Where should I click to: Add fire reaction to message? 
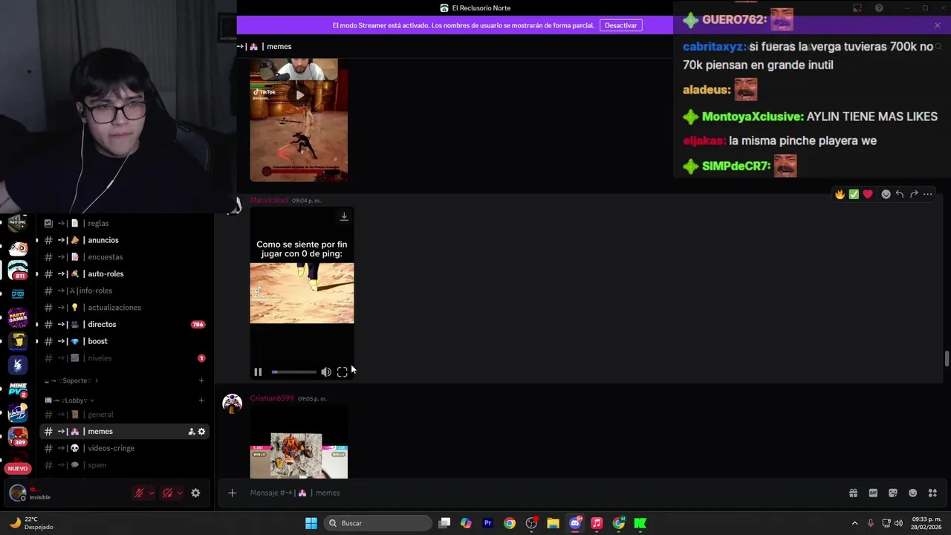point(840,194)
